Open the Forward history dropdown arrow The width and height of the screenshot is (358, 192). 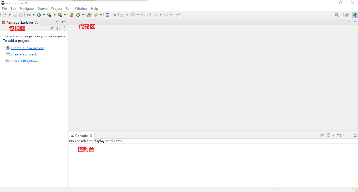coord(171,15)
